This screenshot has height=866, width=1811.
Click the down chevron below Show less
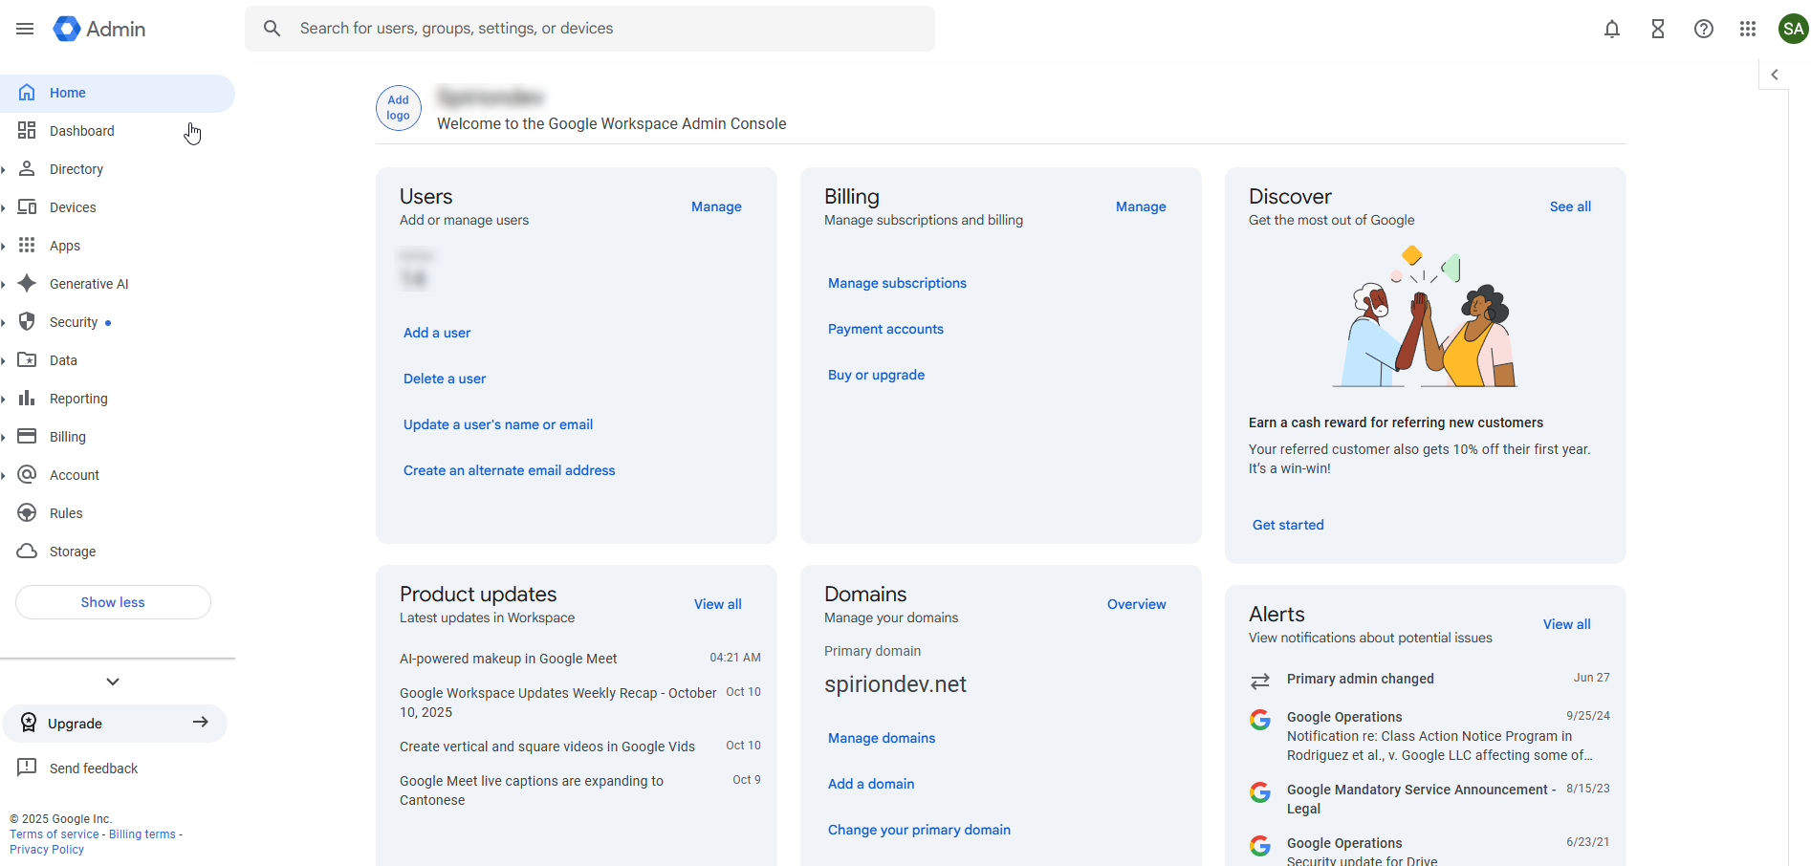(113, 682)
